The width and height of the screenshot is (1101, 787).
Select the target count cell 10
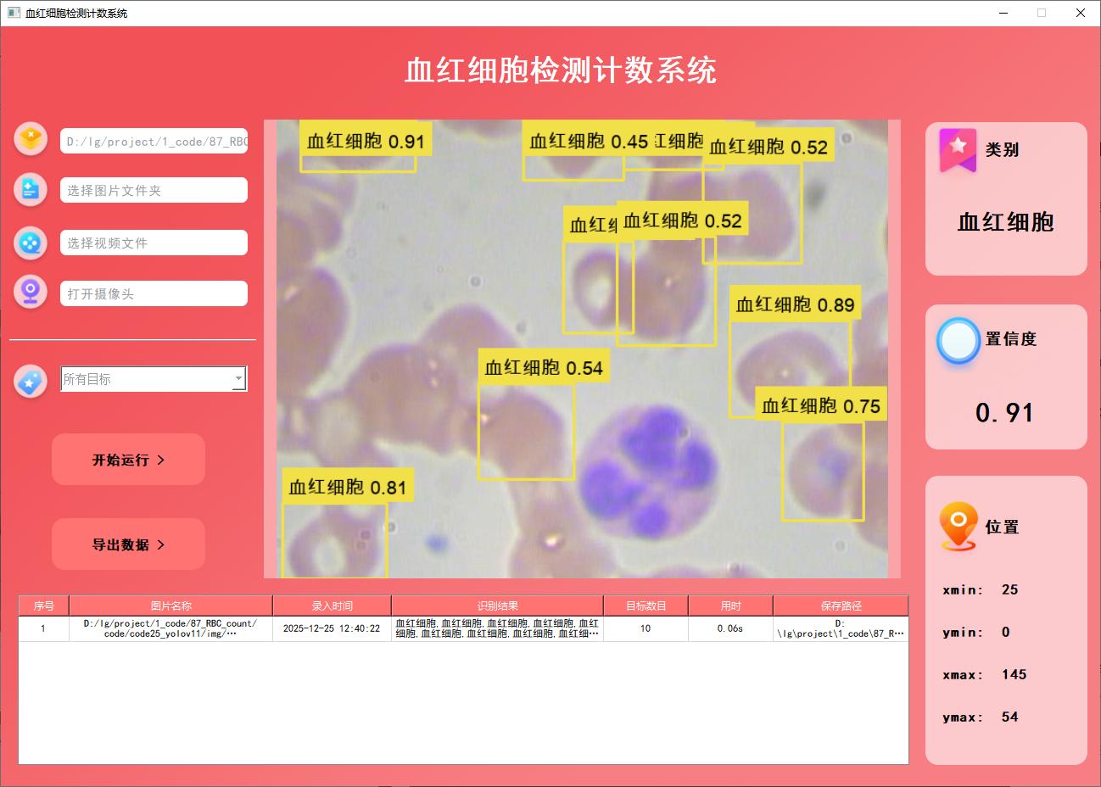tap(646, 628)
